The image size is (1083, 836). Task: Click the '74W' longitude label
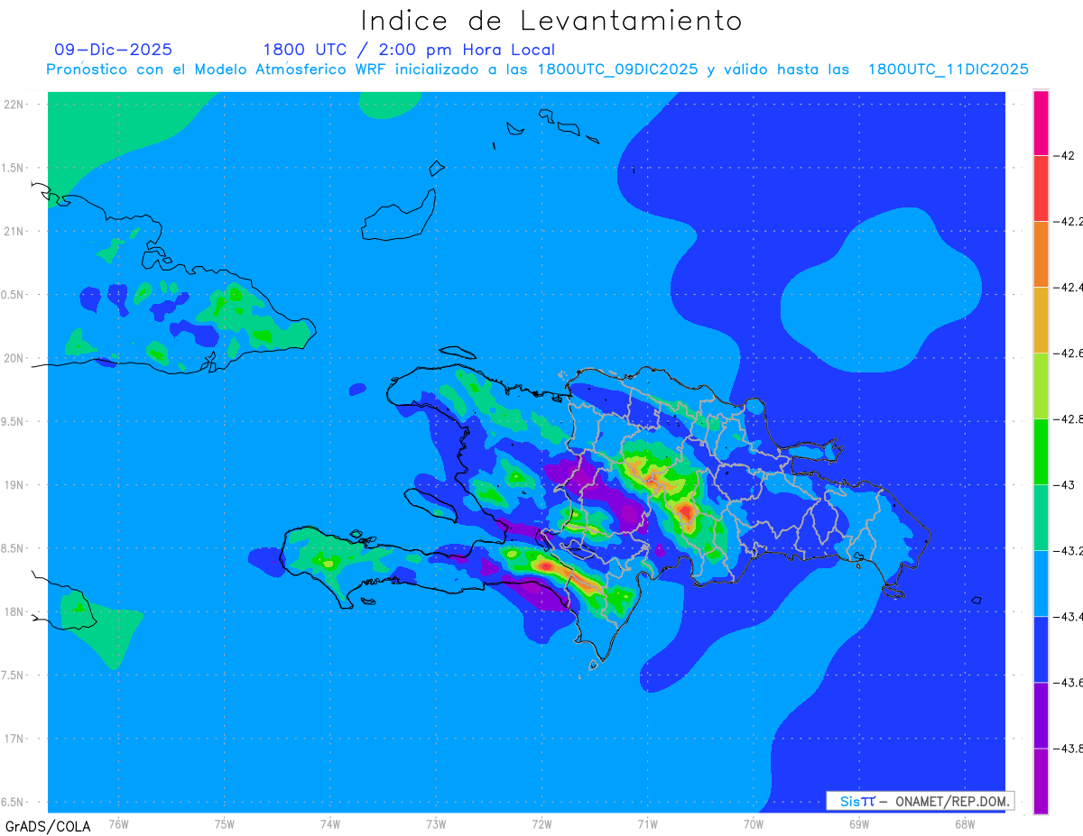(x=330, y=823)
